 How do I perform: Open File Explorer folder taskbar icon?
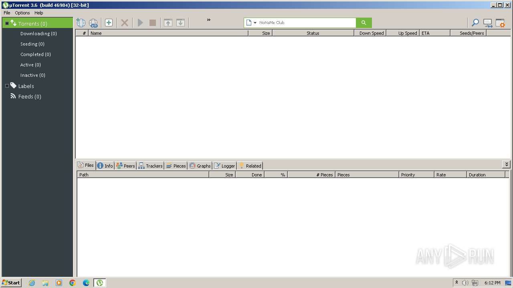click(x=45, y=283)
